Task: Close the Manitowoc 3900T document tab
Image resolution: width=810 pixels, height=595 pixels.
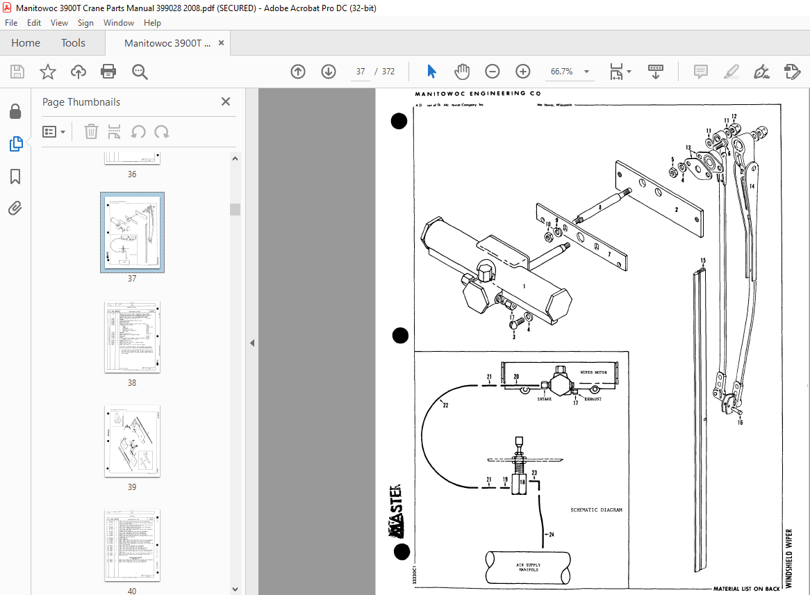Action: (x=221, y=43)
